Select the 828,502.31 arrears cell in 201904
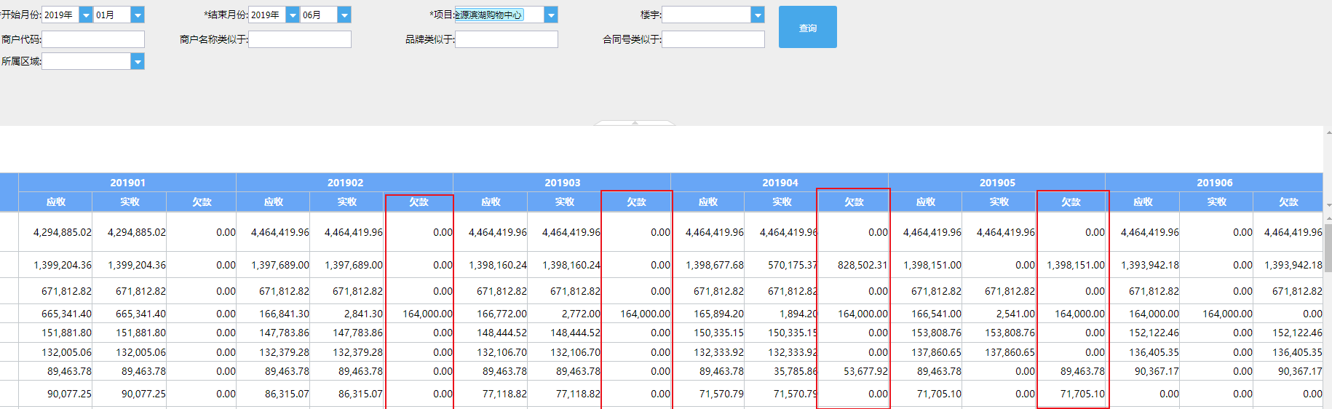 [862, 265]
